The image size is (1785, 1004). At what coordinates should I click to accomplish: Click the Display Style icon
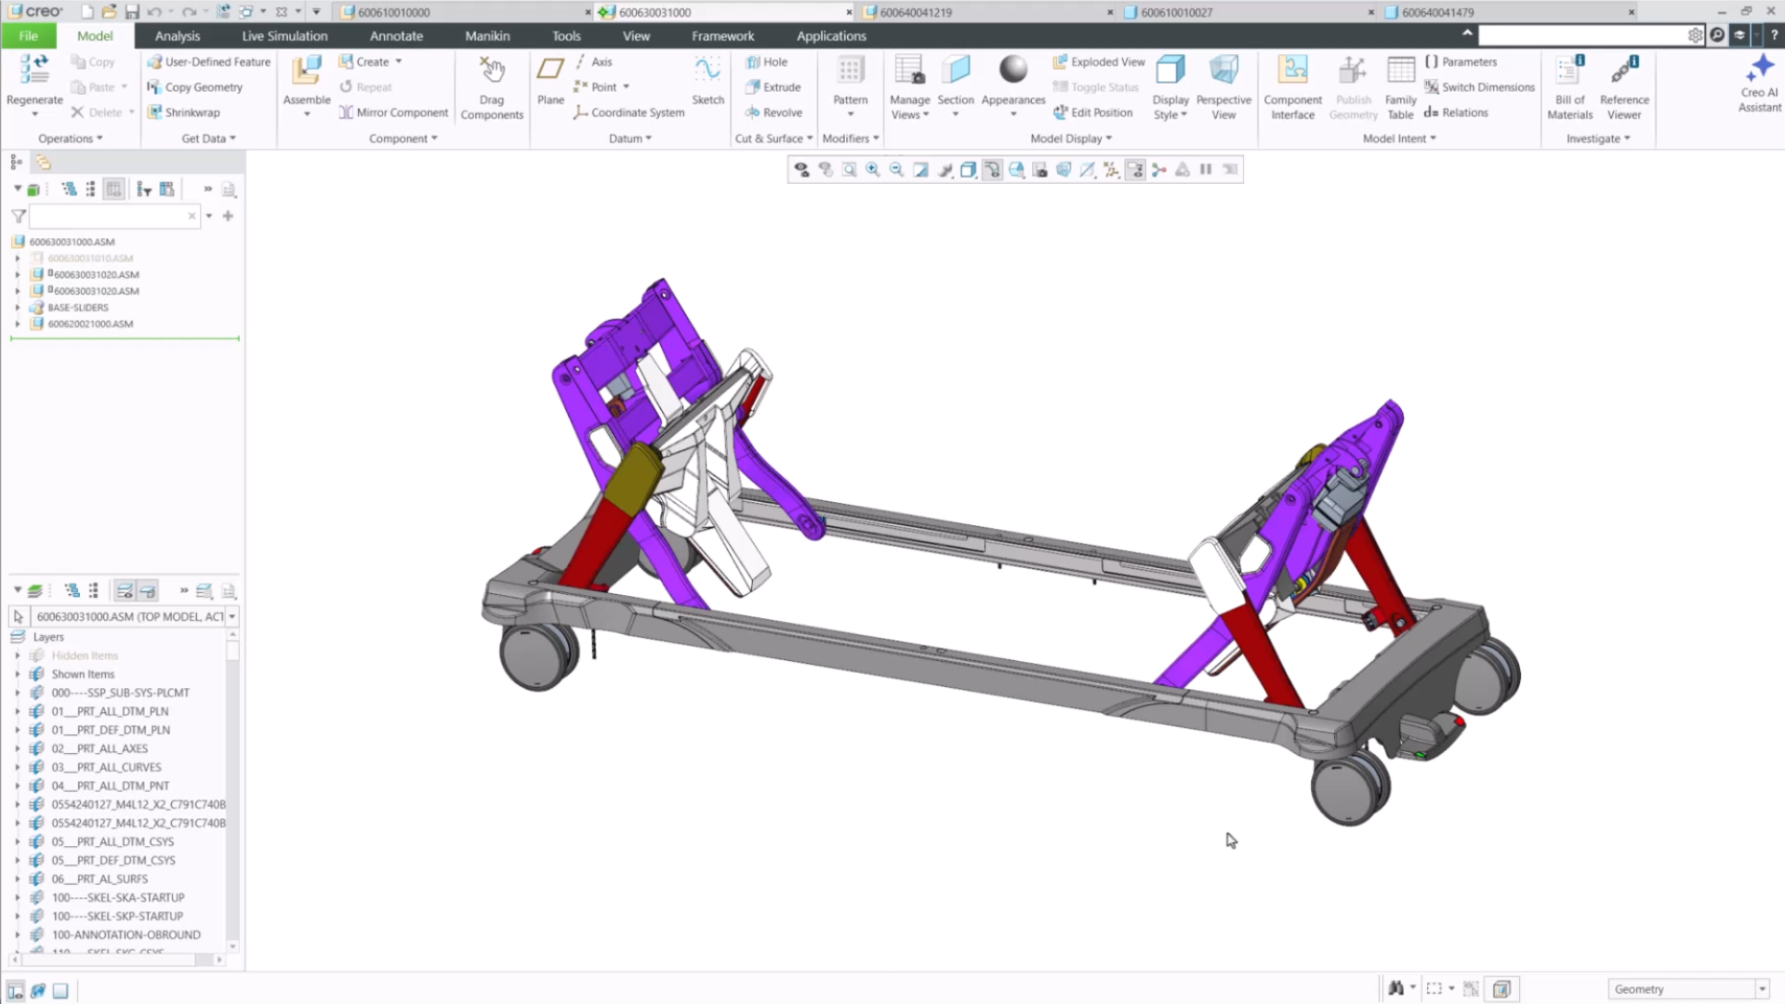tap(1170, 71)
